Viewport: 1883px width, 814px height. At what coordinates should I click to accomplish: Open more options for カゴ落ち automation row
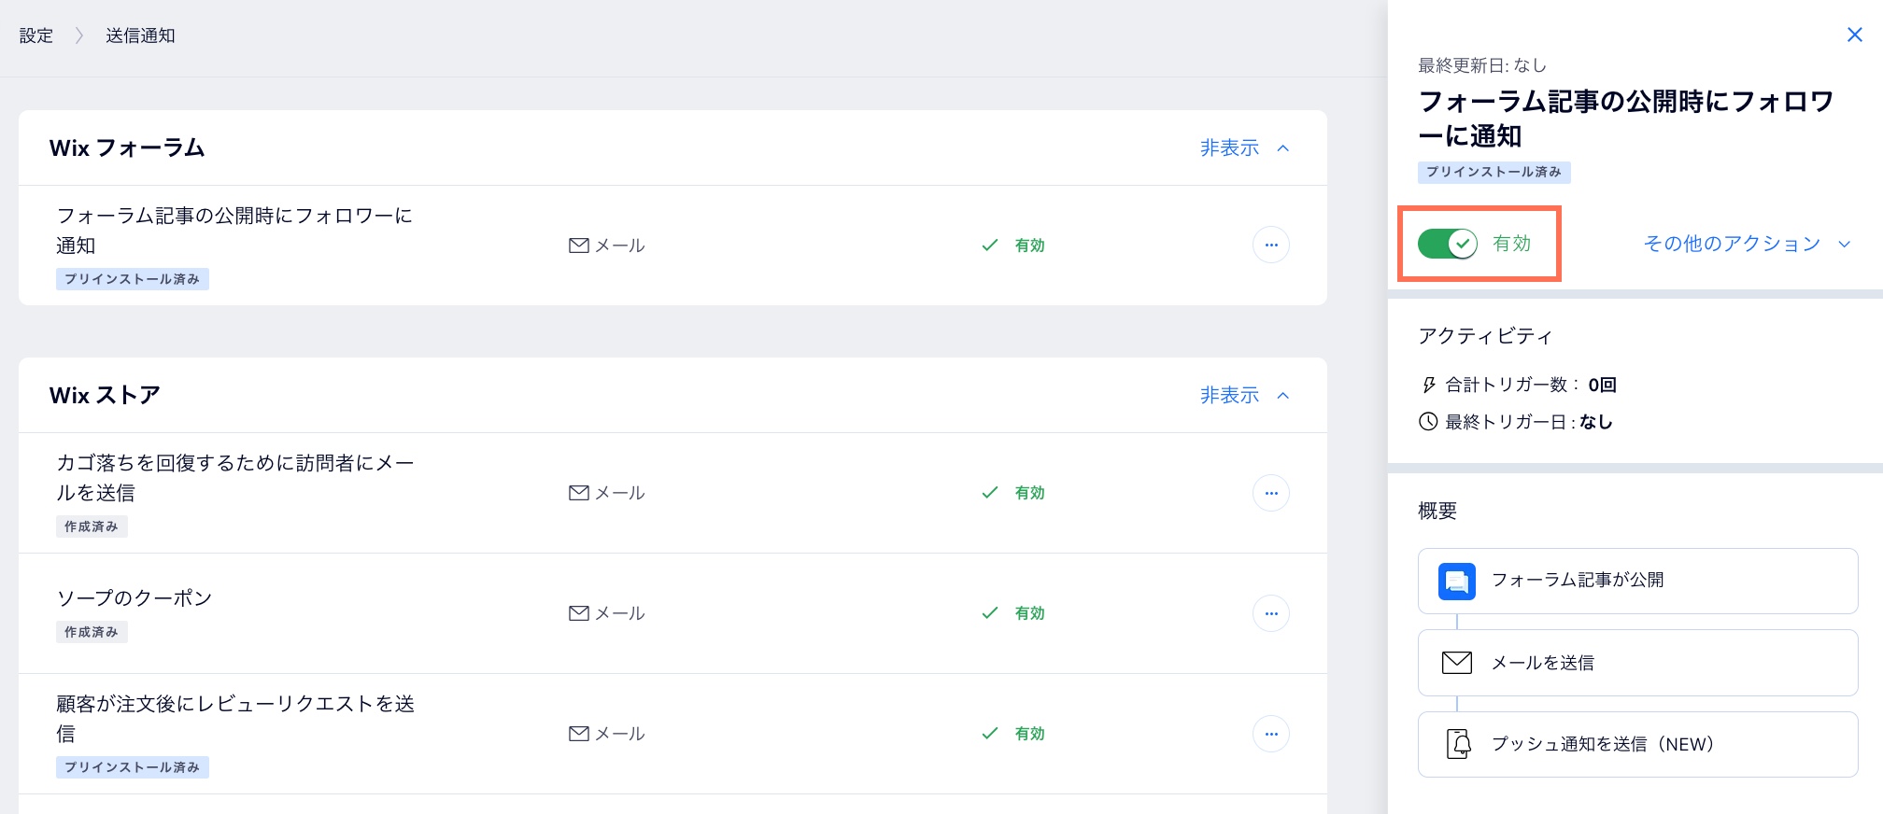[1270, 493]
